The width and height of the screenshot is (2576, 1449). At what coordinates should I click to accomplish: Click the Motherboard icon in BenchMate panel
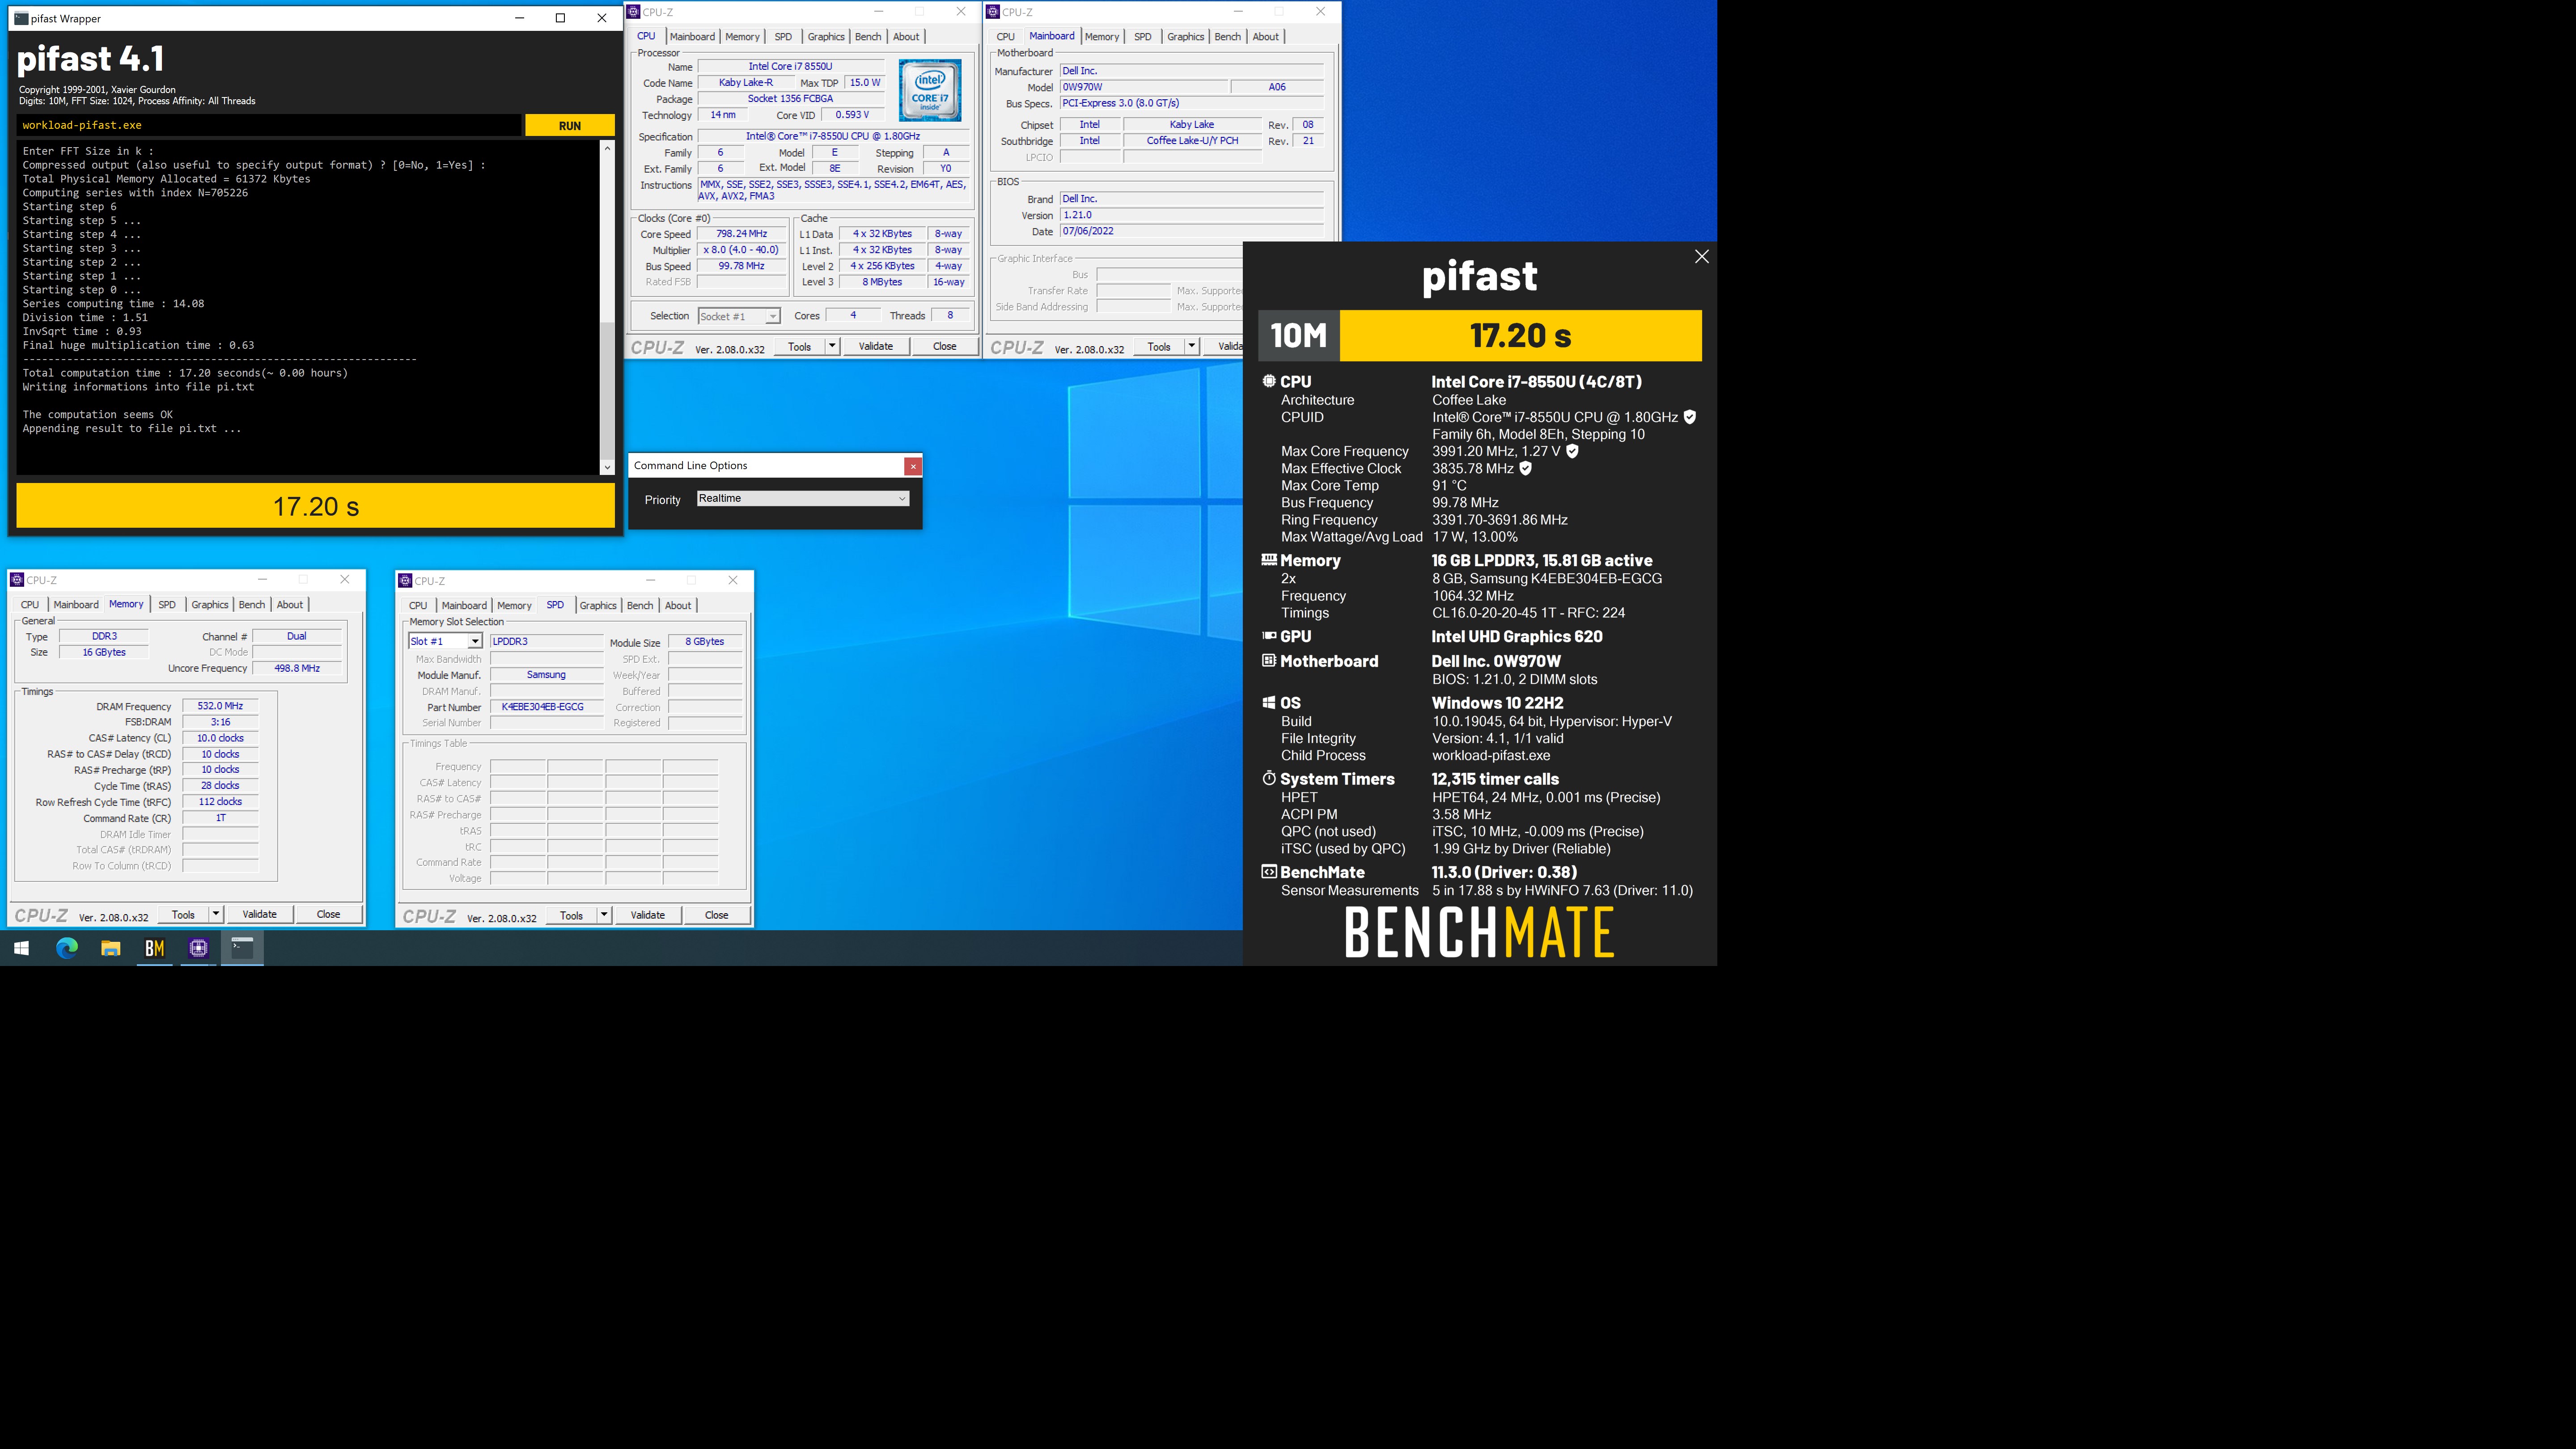point(1269,661)
